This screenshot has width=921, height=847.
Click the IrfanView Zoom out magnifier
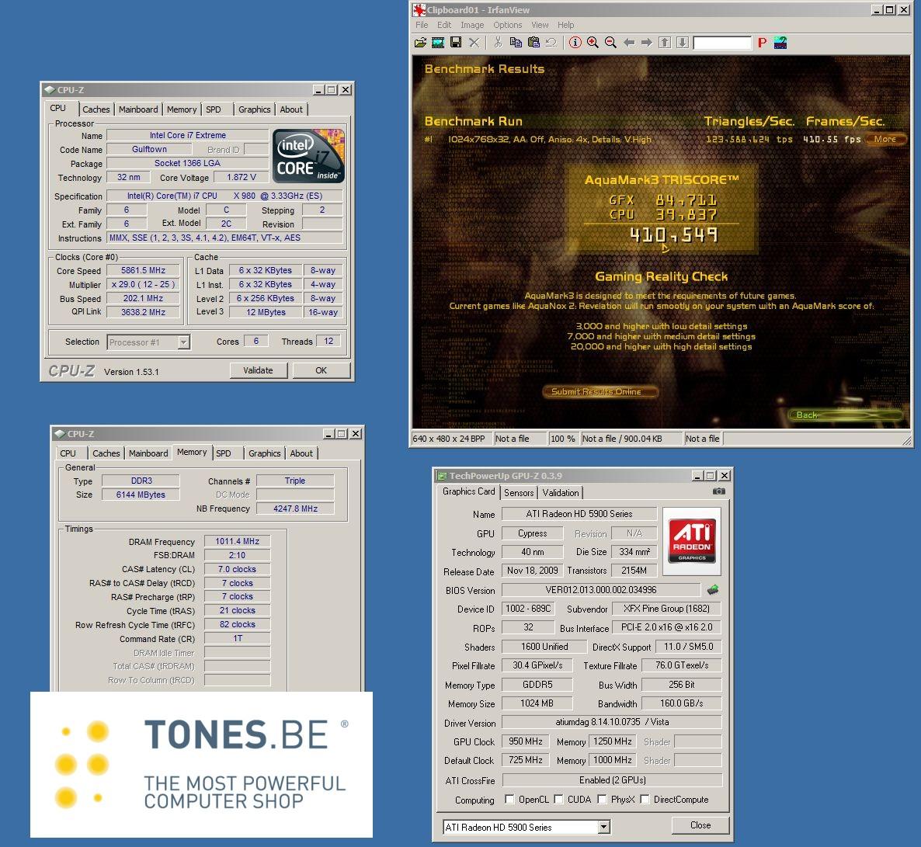611,42
